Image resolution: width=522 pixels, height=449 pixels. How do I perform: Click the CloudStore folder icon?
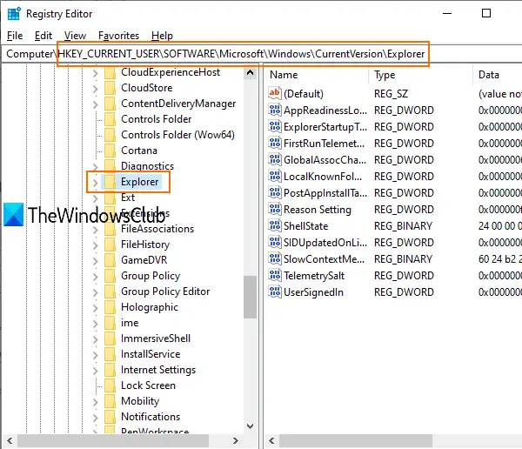point(110,88)
